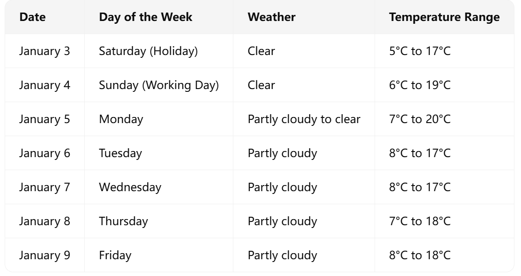Select the January 8 date cell
Image resolution: width=521 pixels, height=276 pixels.
(x=44, y=221)
